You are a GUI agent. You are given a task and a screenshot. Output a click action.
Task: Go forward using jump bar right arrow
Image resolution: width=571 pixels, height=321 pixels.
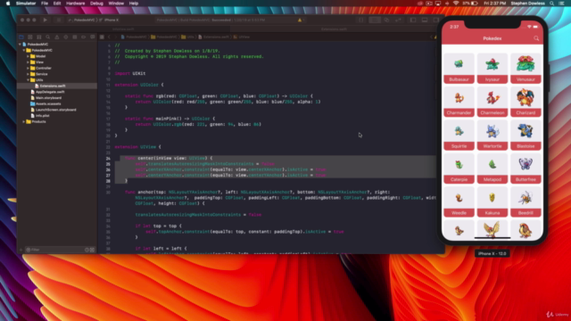115,37
